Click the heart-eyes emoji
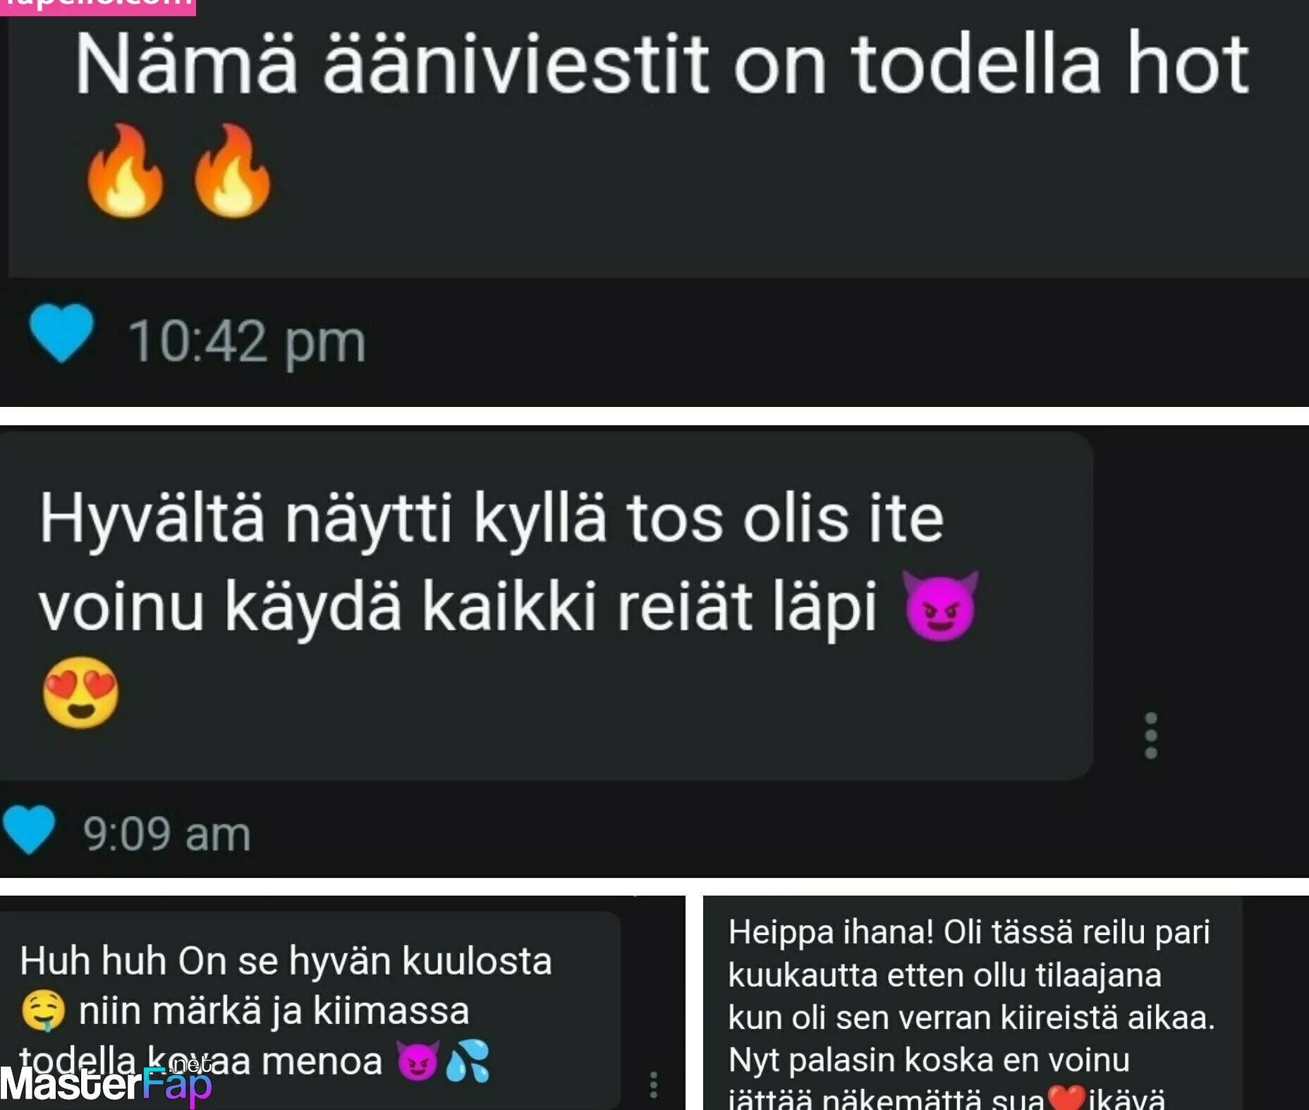Image resolution: width=1309 pixels, height=1110 pixels. coord(81,692)
